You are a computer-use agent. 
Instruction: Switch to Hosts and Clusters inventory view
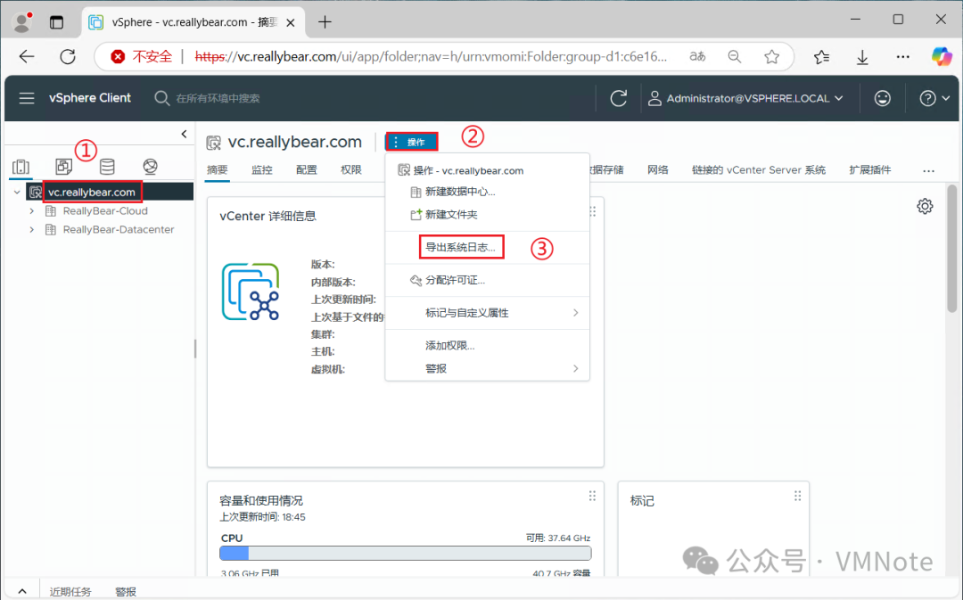point(21,167)
